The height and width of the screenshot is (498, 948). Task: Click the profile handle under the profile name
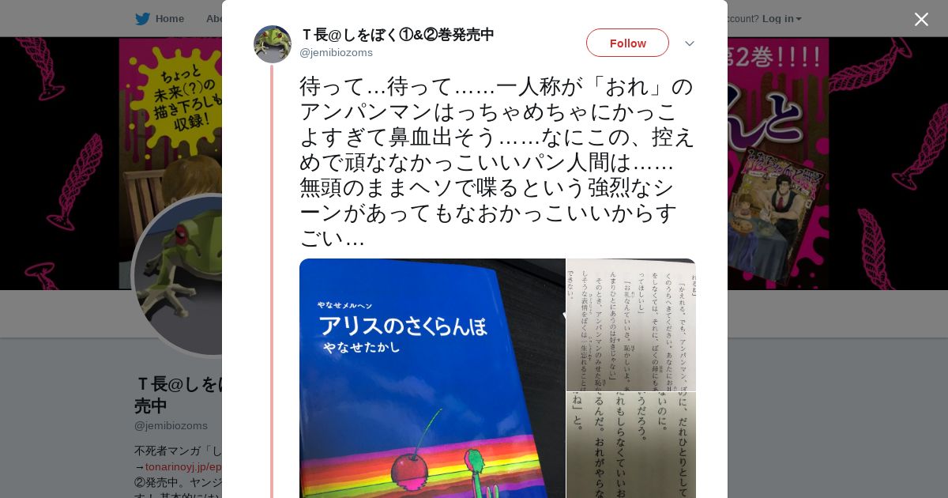[171, 425]
